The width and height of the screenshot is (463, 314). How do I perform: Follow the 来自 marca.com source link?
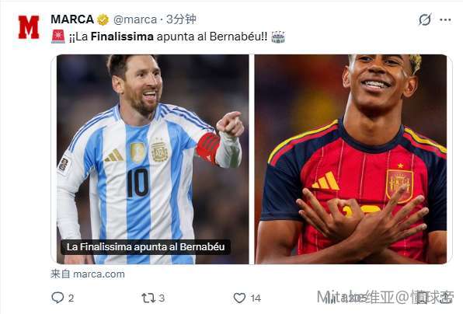88,274
